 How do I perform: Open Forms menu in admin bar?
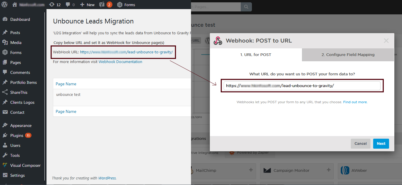tap(126, 5)
